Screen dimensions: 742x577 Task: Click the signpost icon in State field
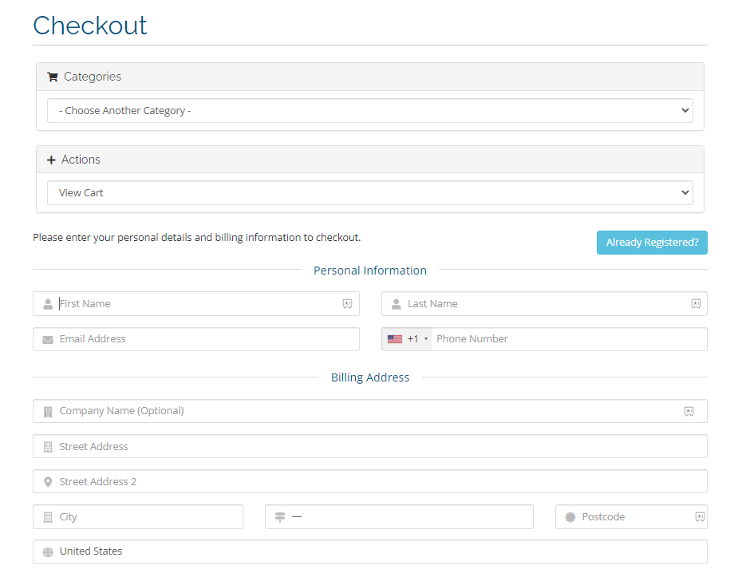click(x=280, y=517)
